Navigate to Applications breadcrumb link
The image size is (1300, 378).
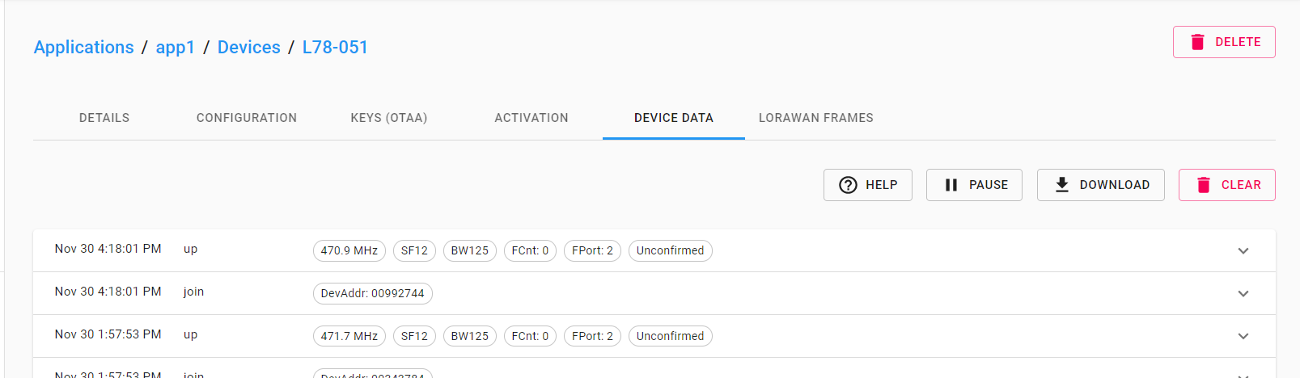84,48
